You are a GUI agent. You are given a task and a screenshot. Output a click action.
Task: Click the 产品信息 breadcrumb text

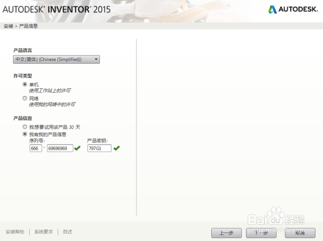pyautogui.click(x=28, y=26)
